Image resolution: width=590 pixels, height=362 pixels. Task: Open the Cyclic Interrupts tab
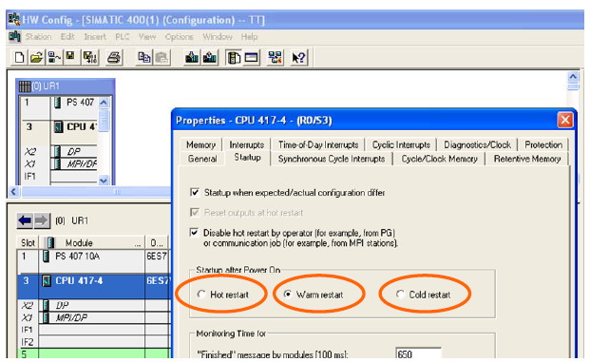401,144
